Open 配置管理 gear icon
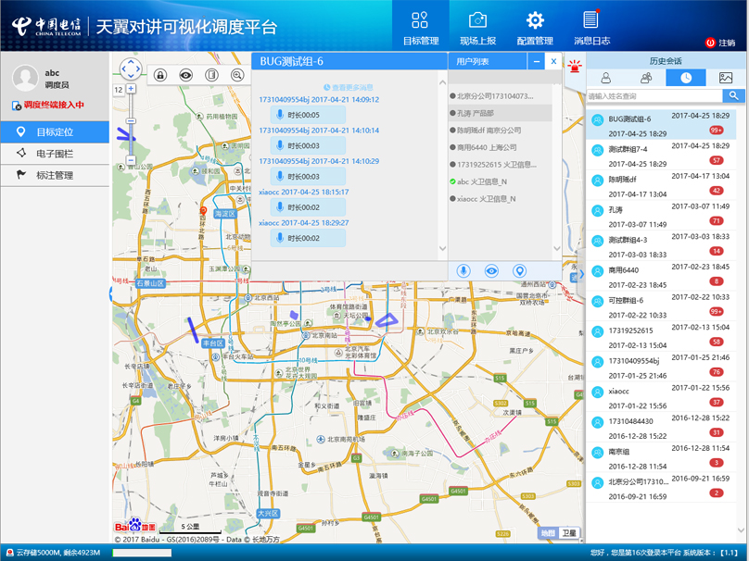This screenshot has height=561, width=749. pos(535,20)
